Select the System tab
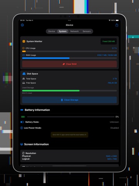This screenshot has width=139, height=186. (x=63, y=31)
